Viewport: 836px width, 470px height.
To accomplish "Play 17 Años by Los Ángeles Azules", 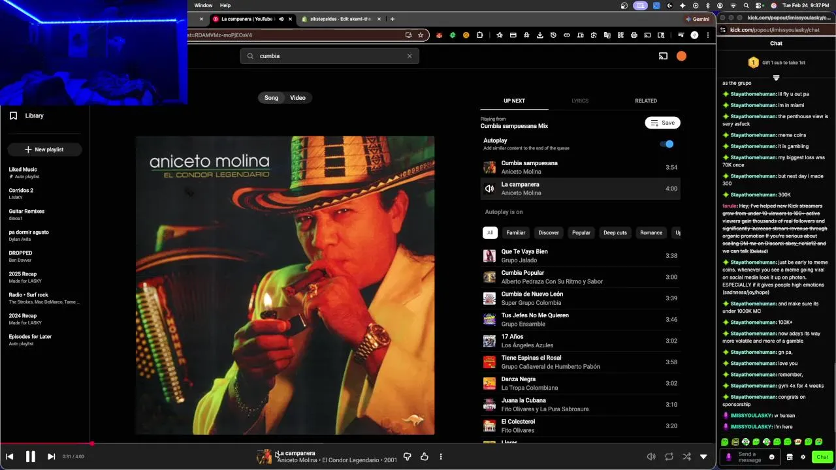I will click(580, 341).
